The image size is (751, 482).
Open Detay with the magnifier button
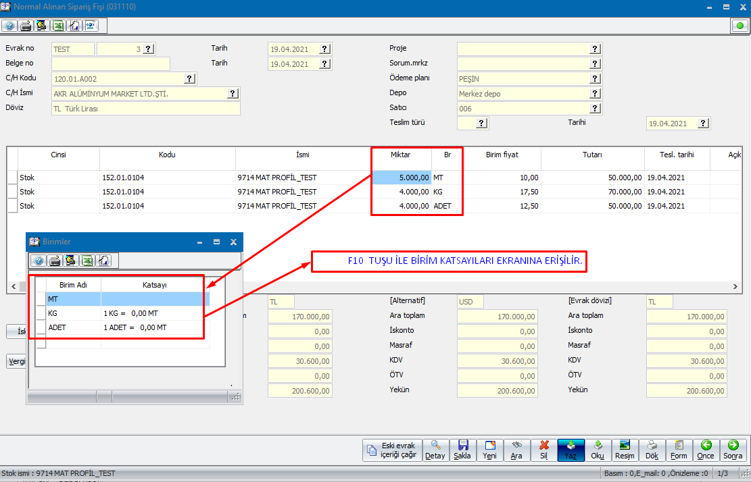pos(435,450)
